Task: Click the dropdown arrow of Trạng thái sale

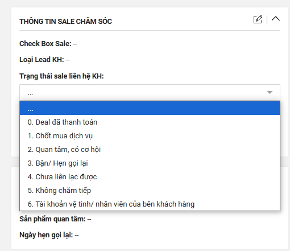Action: coord(270,92)
